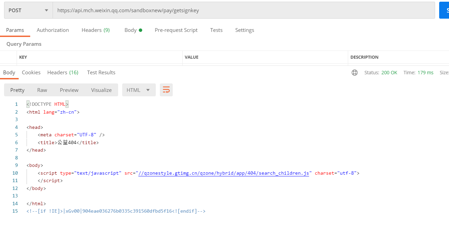449x233 pixels.
Task: Switch to the request Params tab
Action: [x=15, y=30]
